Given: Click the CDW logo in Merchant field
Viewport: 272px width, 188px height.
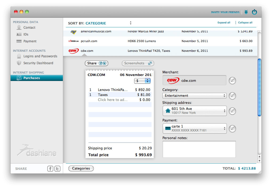Looking at the screenshot, I should pyautogui.click(x=173, y=80).
